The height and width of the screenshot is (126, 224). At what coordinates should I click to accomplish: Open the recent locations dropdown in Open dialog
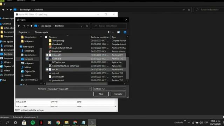(28, 26)
